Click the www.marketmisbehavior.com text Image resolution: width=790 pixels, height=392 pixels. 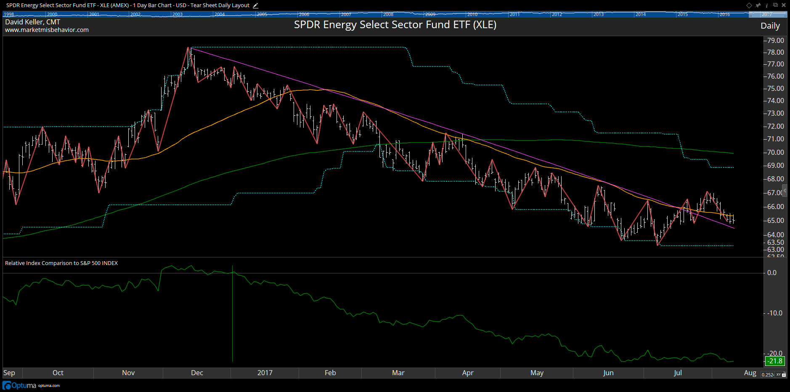coord(47,30)
